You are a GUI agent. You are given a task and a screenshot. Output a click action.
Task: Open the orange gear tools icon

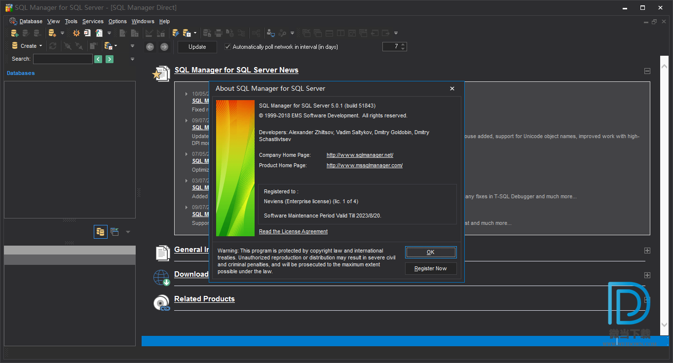76,33
